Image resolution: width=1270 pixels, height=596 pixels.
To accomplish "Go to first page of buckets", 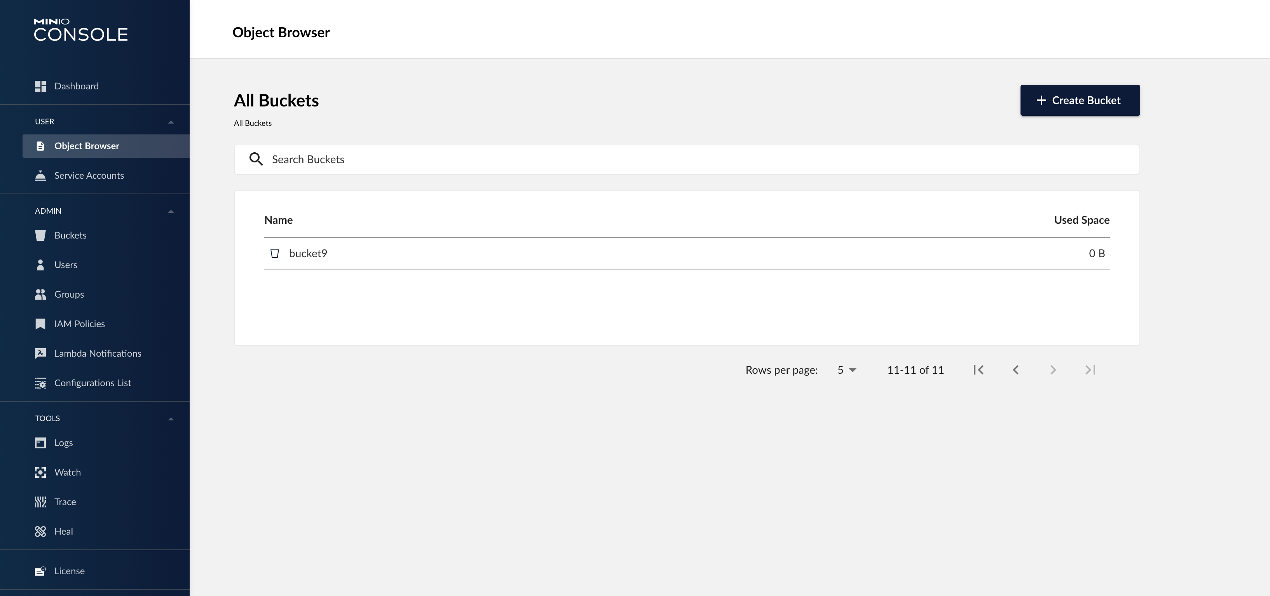I will 979,370.
